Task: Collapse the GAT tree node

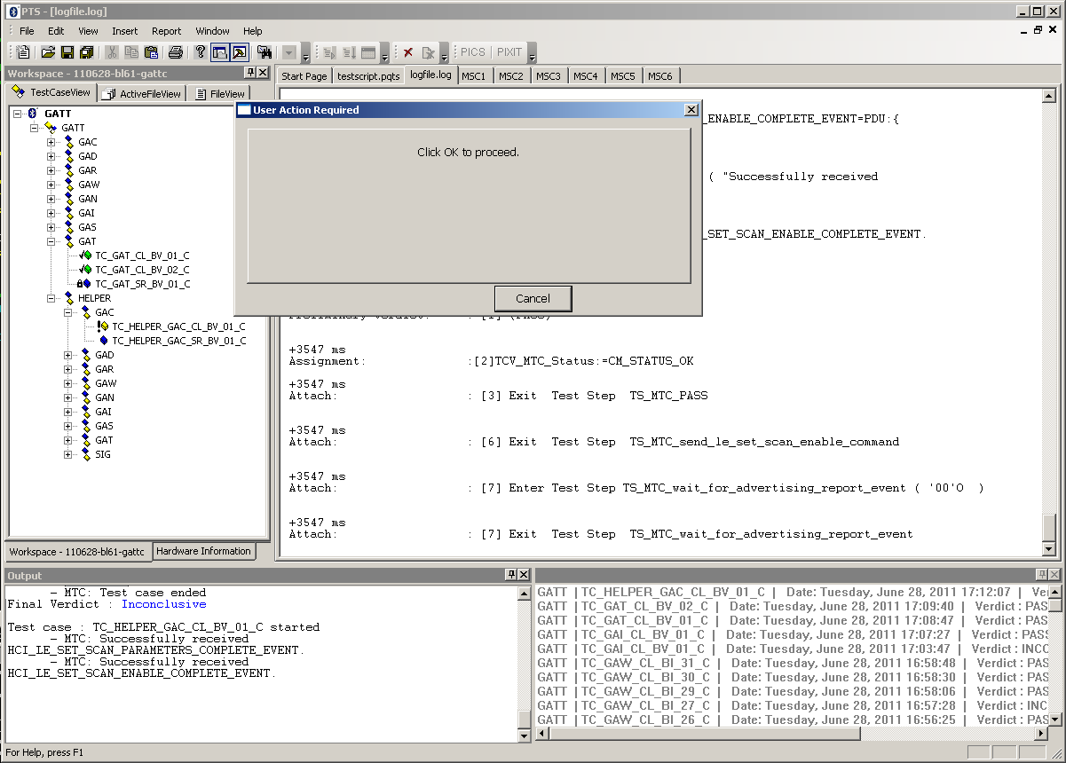Action: point(51,241)
